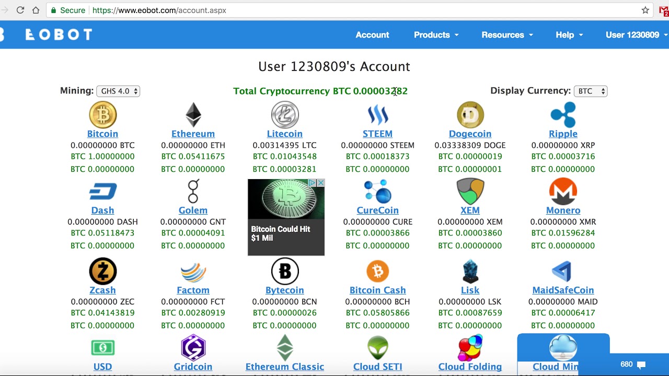Open the Display Currency BTC dropdown

click(591, 91)
